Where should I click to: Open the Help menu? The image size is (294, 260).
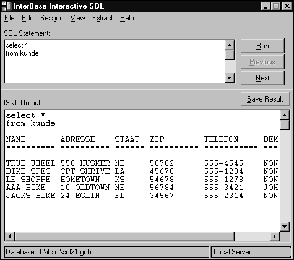click(x=127, y=18)
